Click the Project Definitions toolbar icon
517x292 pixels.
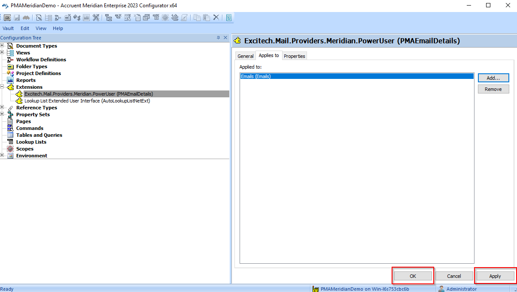click(x=77, y=18)
